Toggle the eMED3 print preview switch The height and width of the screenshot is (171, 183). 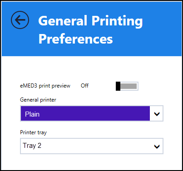[x=127, y=86]
